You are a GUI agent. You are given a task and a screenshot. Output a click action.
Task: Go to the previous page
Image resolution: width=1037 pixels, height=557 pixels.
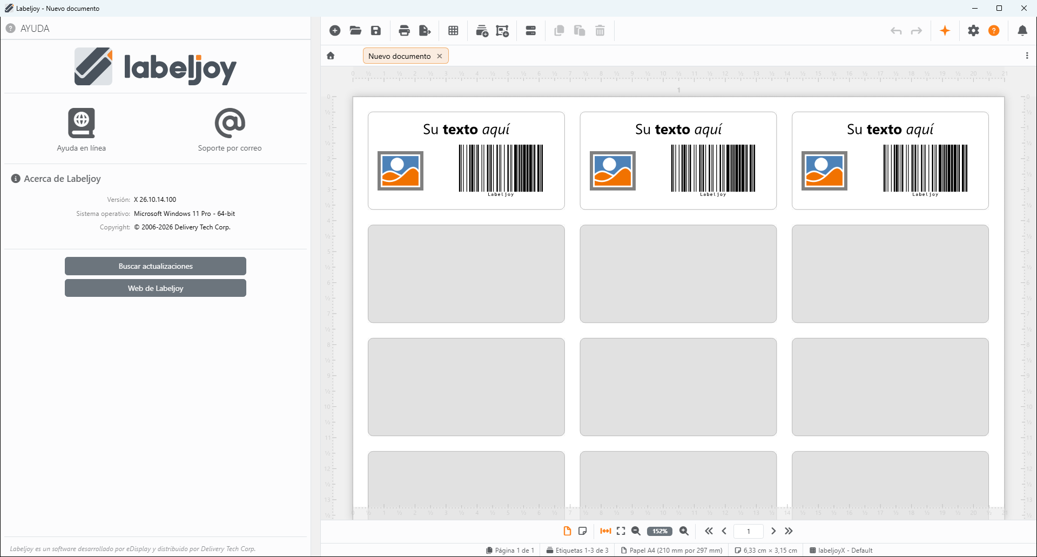pyautogui.click(x=724, y=531)
